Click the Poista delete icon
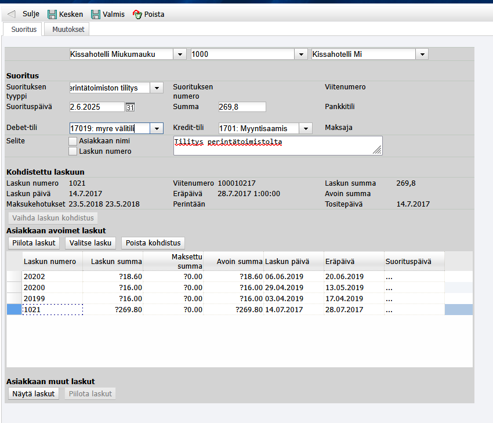This screenshot has width=493, height=423. coord(137,15)
